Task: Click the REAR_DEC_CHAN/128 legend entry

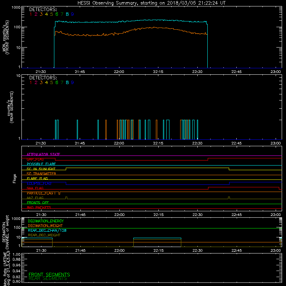Action: click(x=47, y=230)
